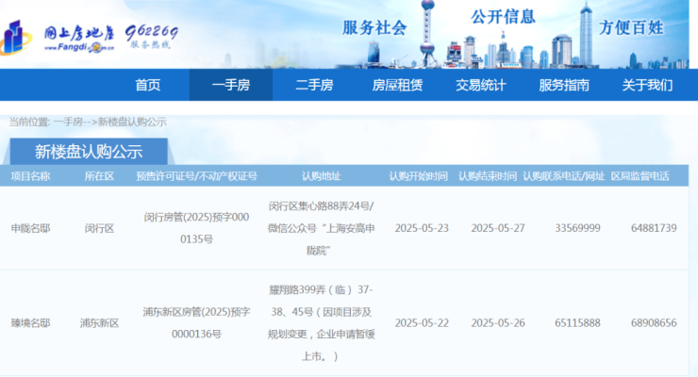Click 关于我们 in the navigation bar
This screenshot has width=698, height=377.
[647, 85]
